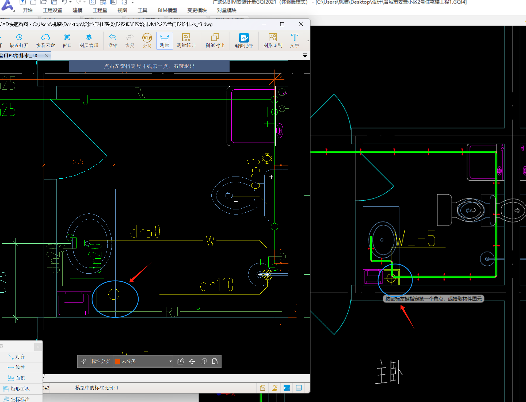
Task: Open the tab list dropdown arrow
Action: coord(305,56)
